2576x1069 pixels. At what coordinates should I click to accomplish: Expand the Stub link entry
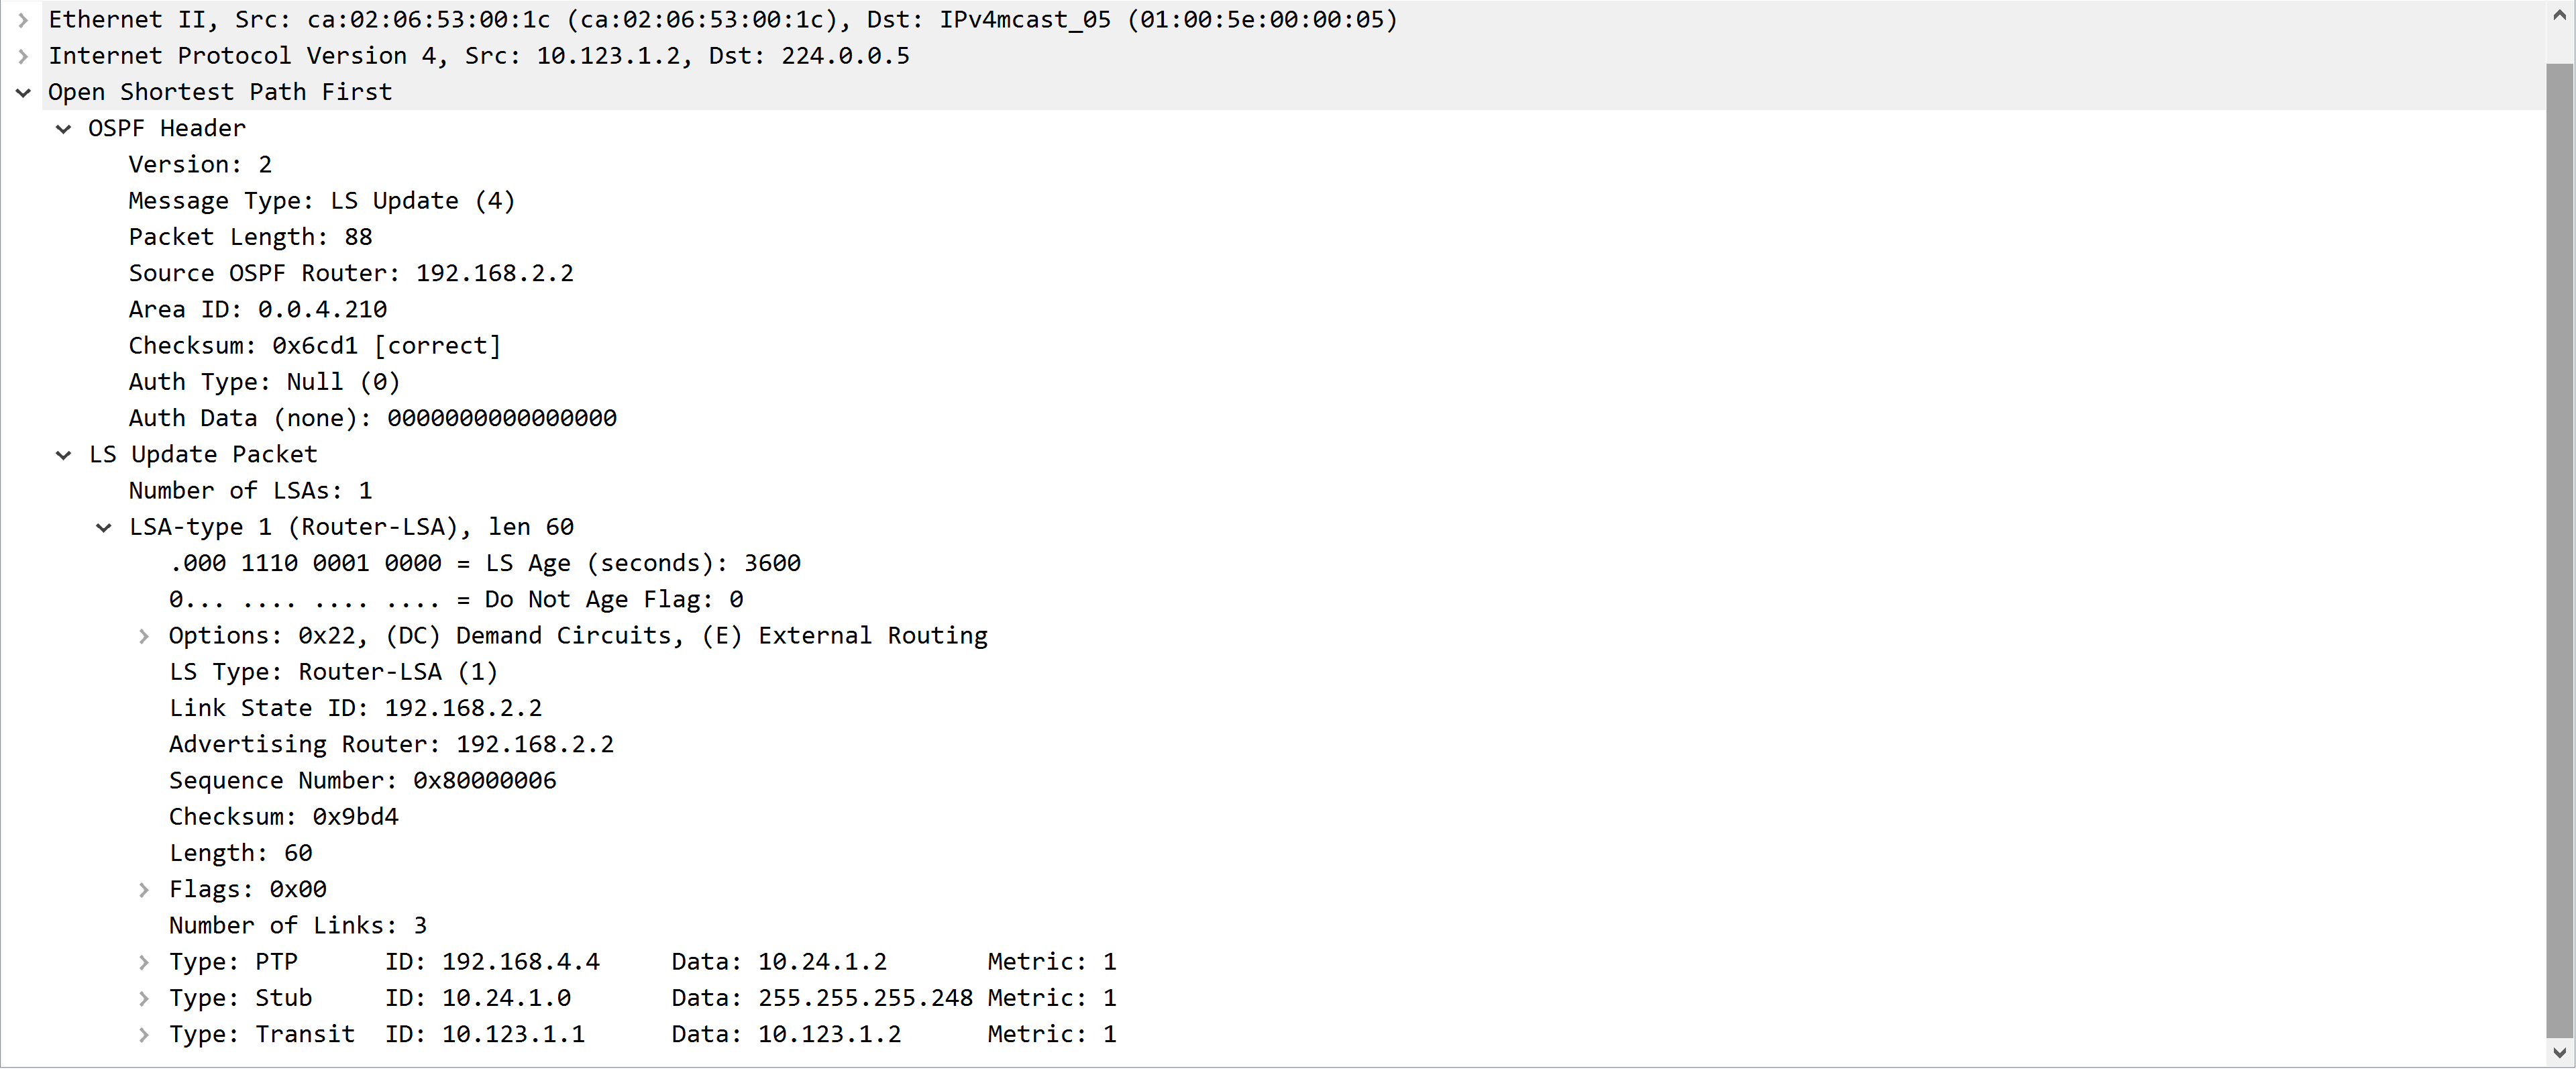click(144, 998)
